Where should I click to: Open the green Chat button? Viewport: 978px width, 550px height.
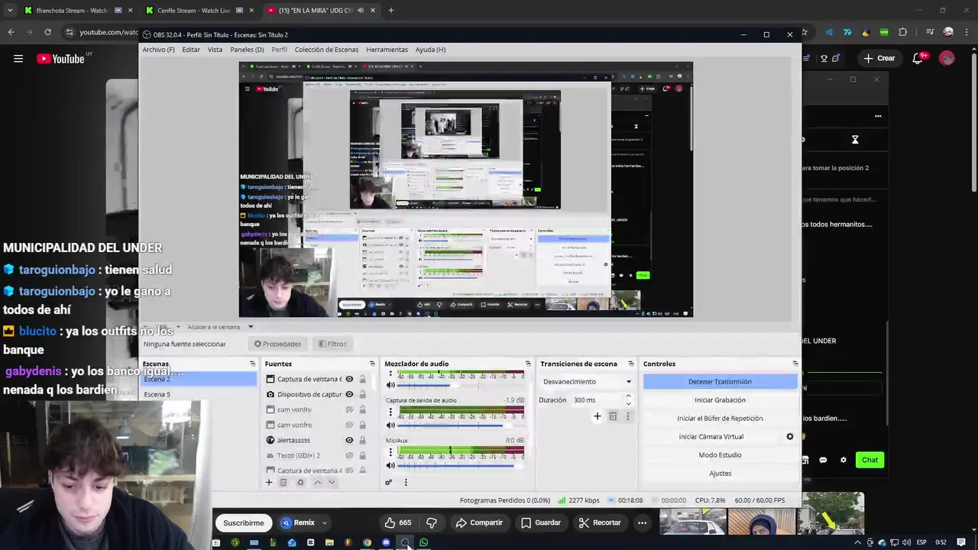pos(870,460)
